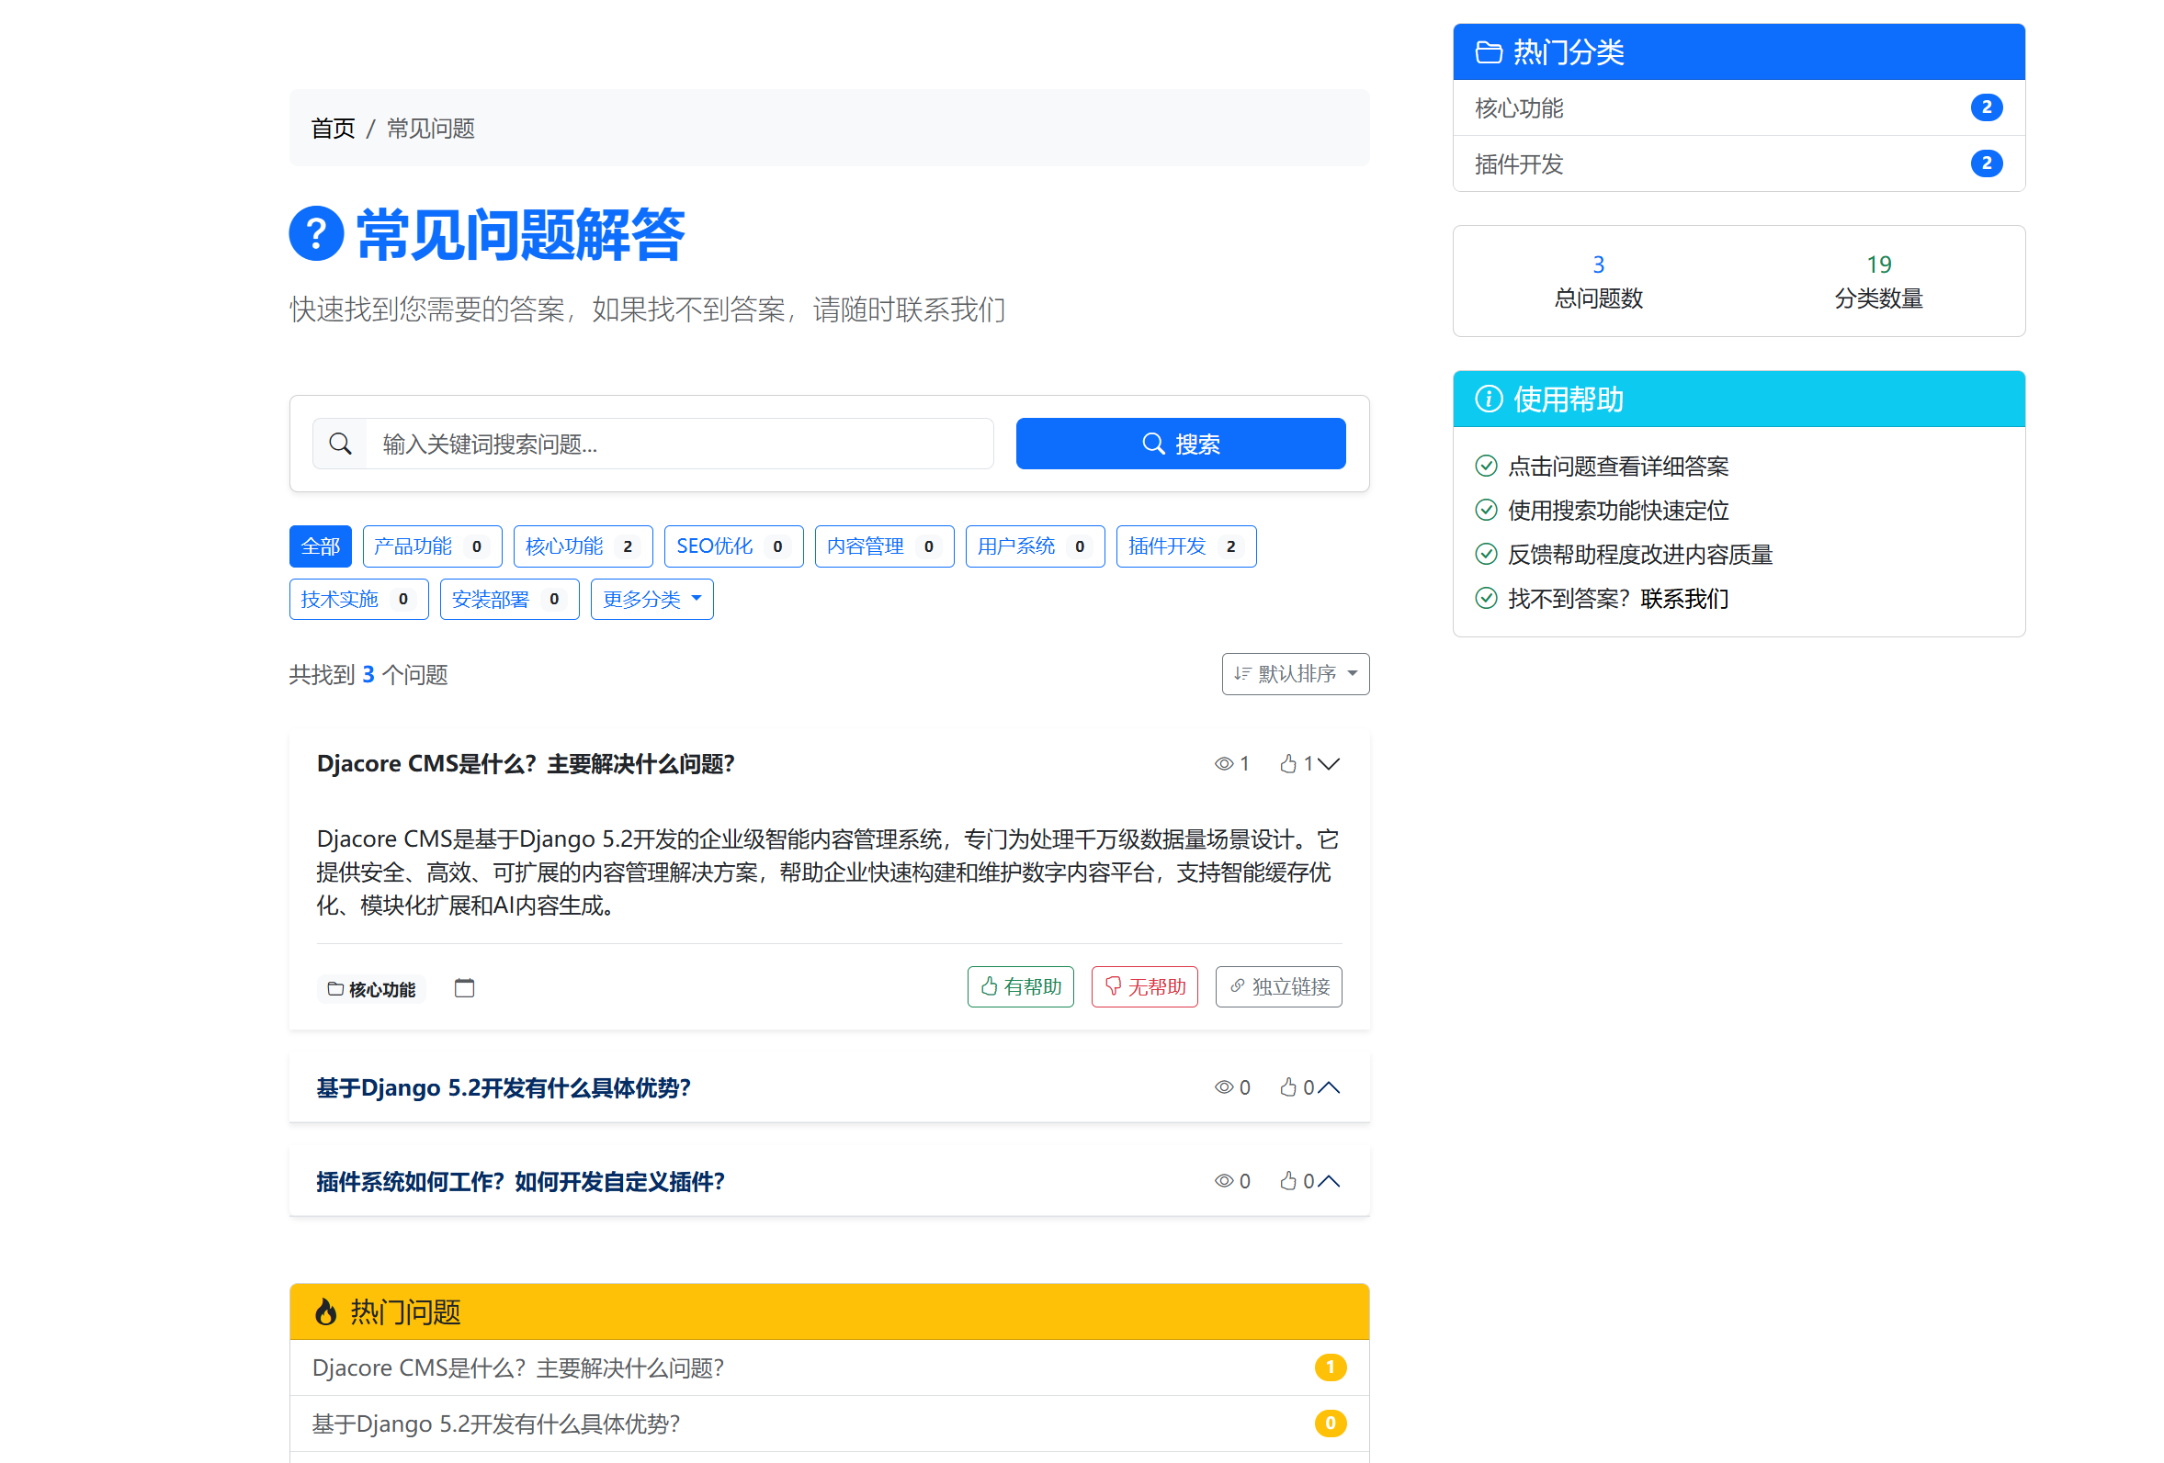Viewport: 2164px width, 1463px height.
Task: Open the 首页 breadcrumb link
Action: tap(333, 129)
